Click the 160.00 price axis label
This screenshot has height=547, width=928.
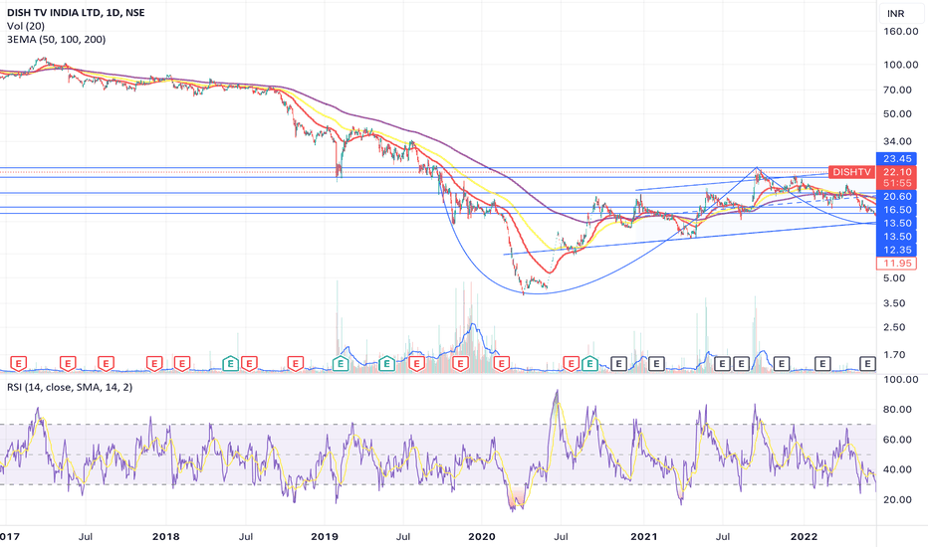[x=900, y=32]
